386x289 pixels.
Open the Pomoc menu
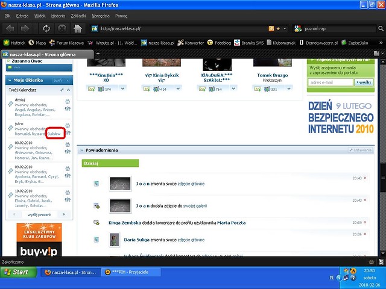pyautogui.click(x=121, y=16)
